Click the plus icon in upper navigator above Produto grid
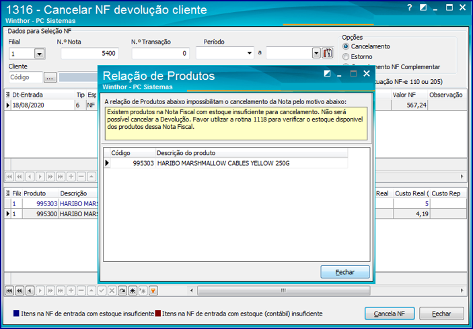Screen dimensions: 473x329 pos(71,177)
